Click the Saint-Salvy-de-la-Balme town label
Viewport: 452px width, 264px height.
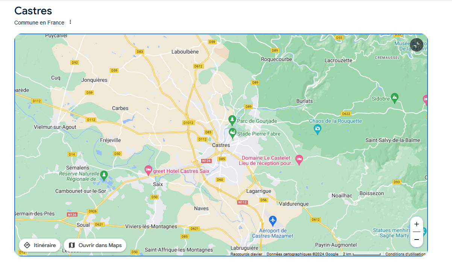(393, 140)
